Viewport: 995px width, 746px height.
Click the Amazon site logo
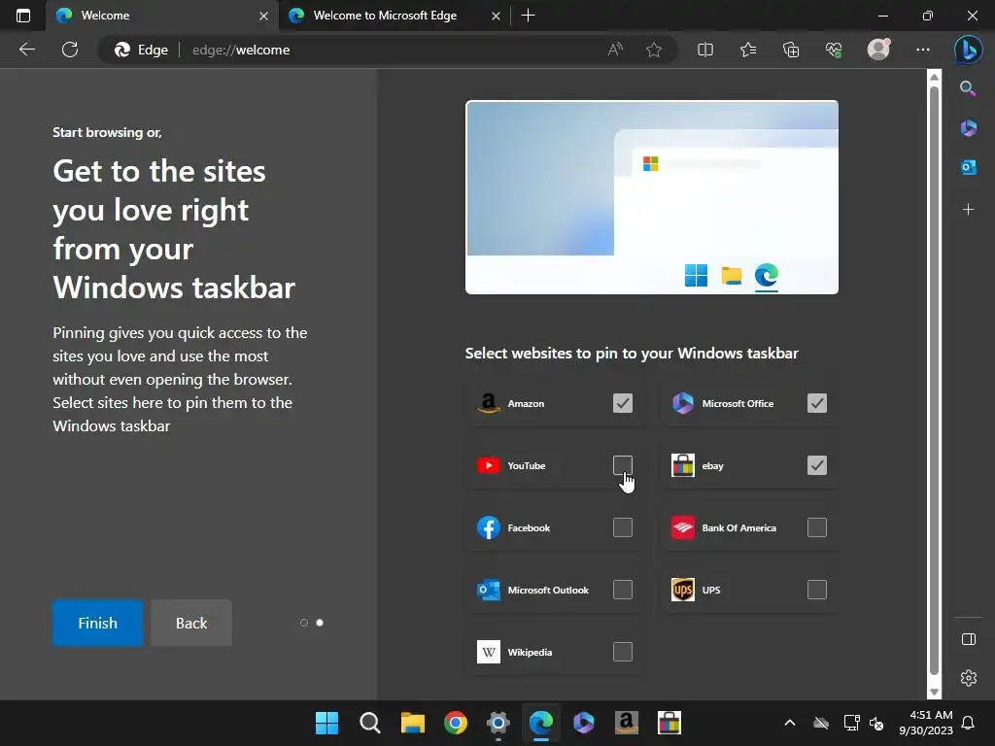point(488,403)
